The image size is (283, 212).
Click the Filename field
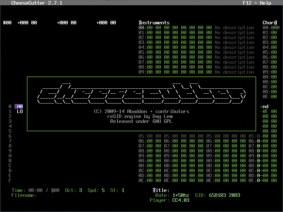pos(24,195)
